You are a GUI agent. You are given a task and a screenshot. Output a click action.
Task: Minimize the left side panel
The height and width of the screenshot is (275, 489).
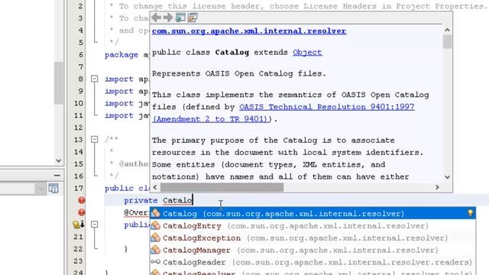(x=57, y=176)
